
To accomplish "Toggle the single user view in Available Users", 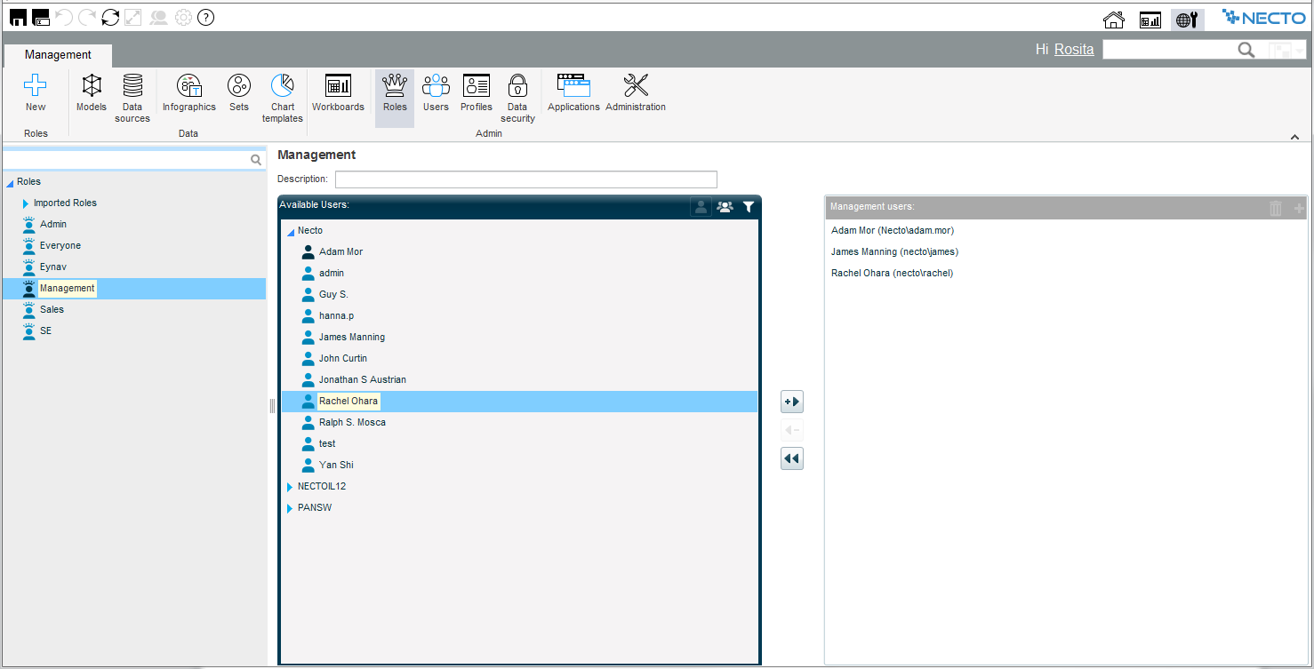I will tap(701, 207).
